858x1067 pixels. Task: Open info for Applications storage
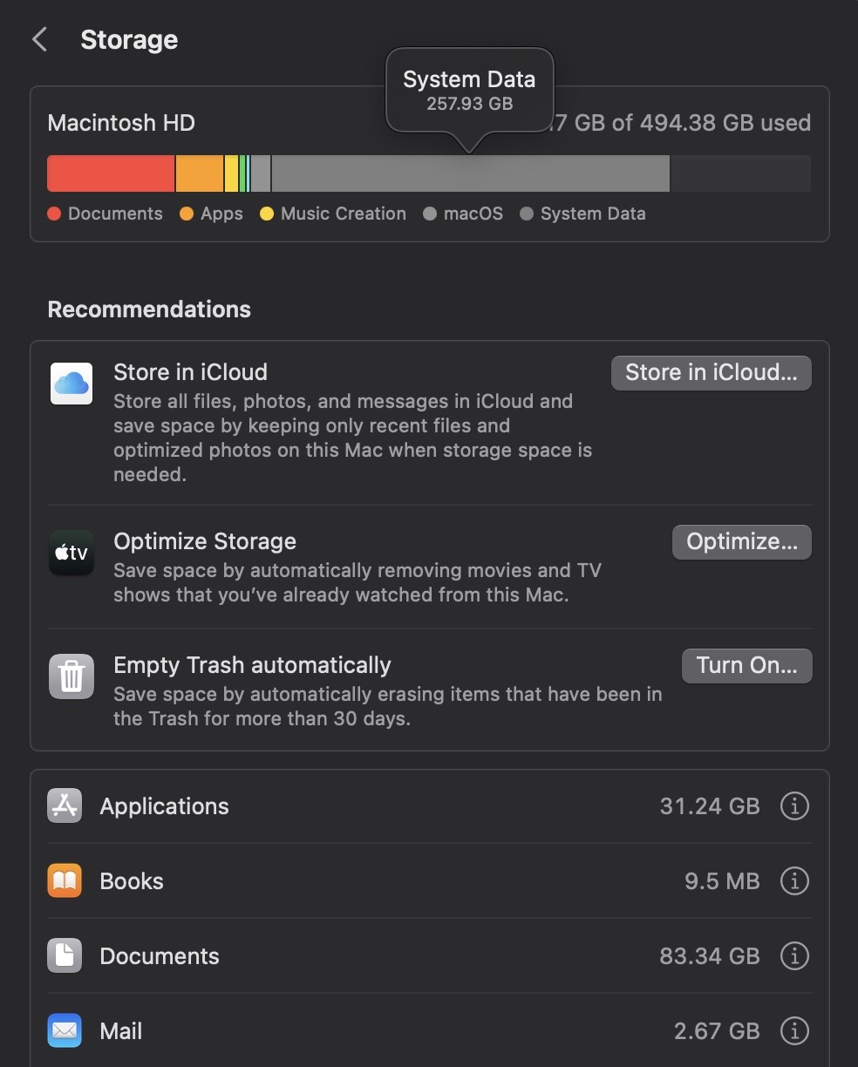click(x=793, y=806)
